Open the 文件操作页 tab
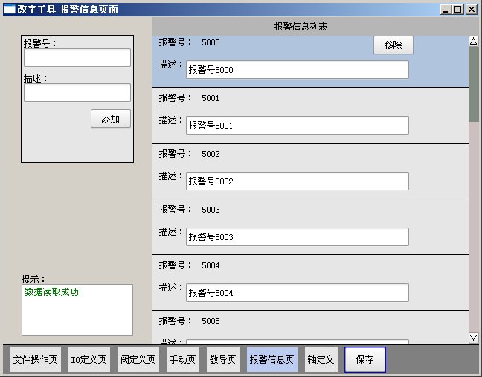The image size is (482, 377). click(36, 360)
